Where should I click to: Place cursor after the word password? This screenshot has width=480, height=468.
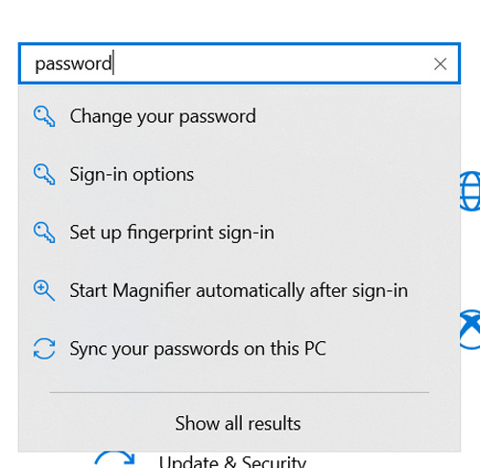coord(114,63)
